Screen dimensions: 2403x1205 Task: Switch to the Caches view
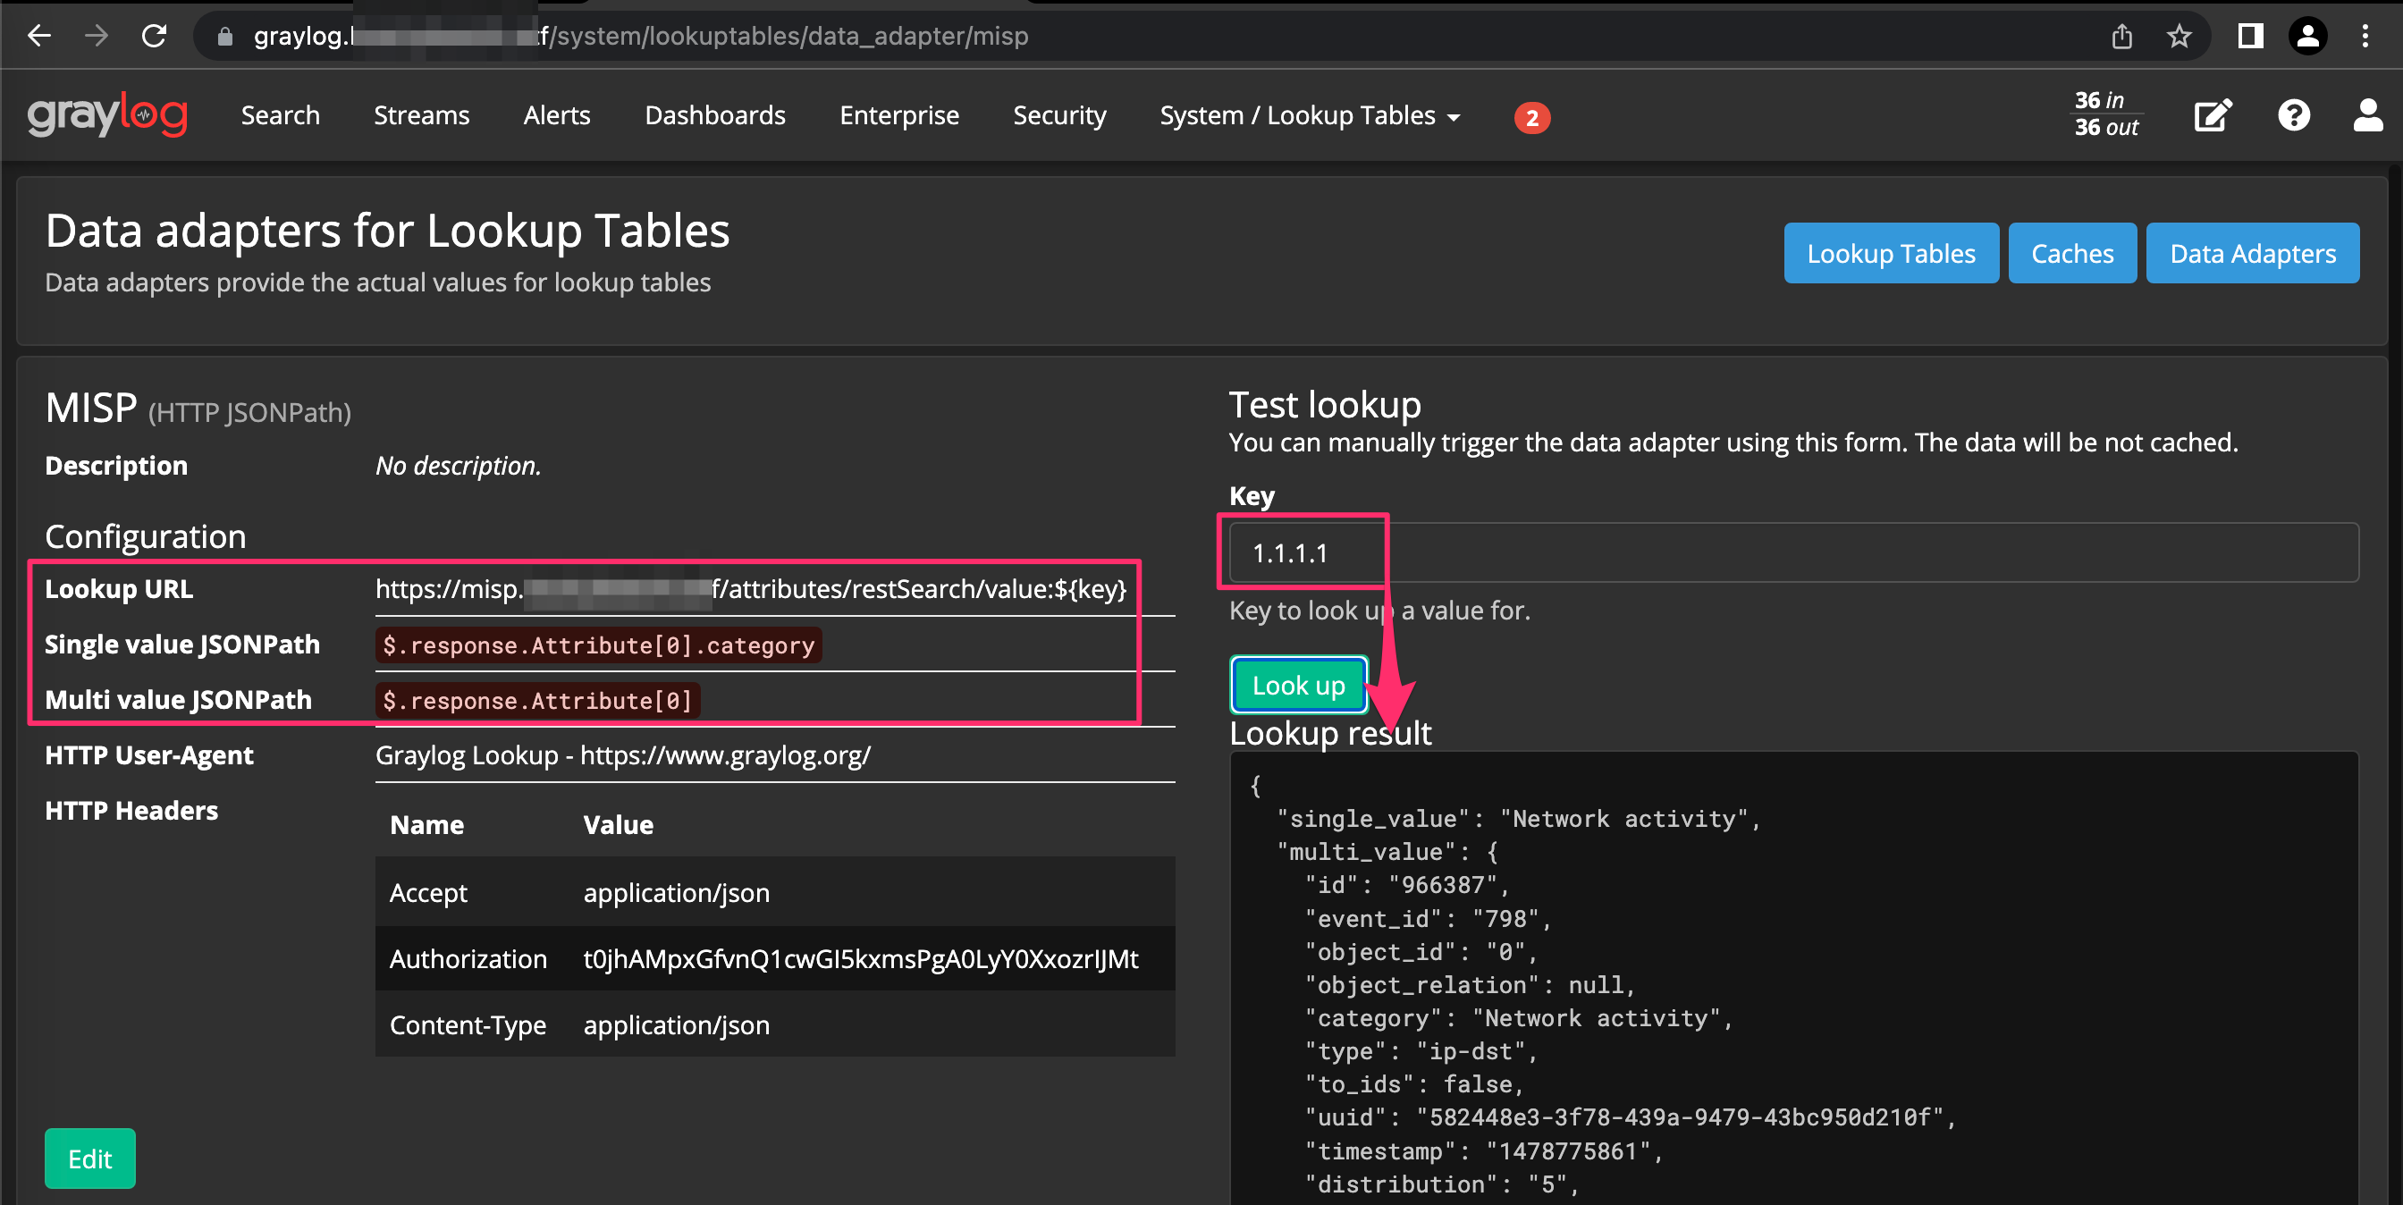[x=2072, y=253]
